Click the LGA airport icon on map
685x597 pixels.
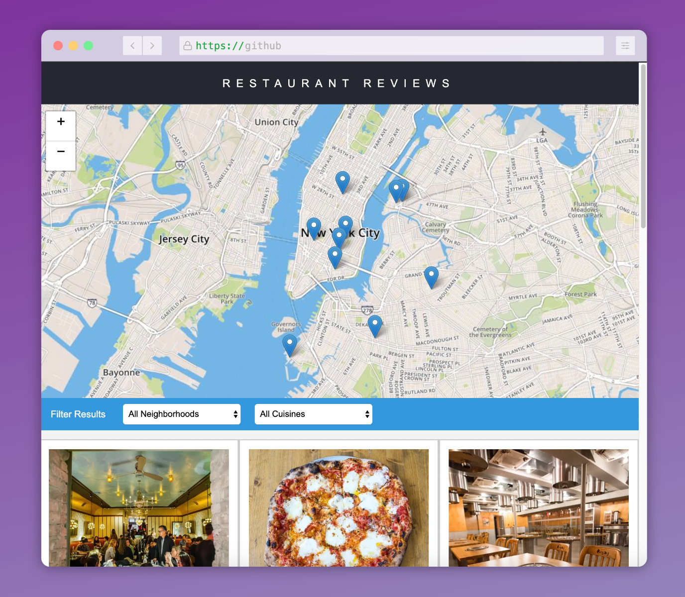[x=543, y=132]
